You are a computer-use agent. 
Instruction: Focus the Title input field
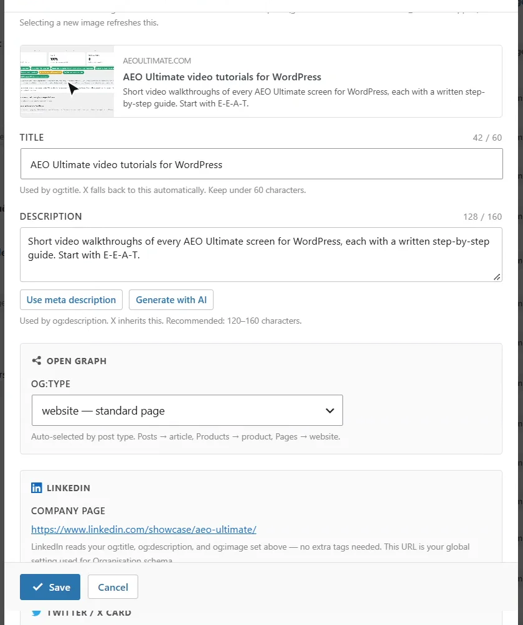tap(261, 164)
